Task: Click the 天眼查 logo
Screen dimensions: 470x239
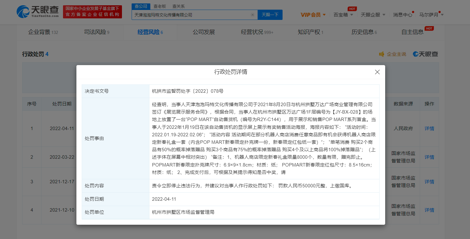Action: tap(38, 12)
